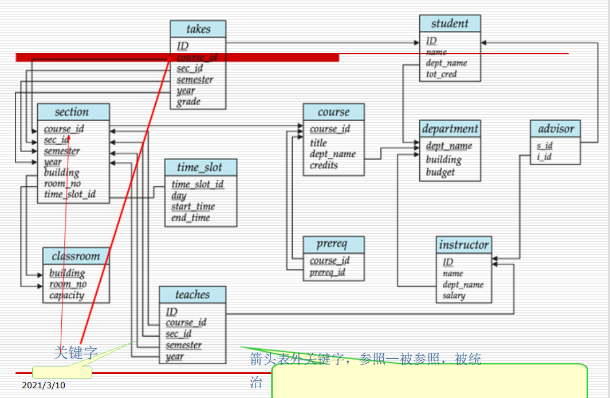610x398 pixels.
Task: Select 'dept_name' in the department table
Action: pos(449,146)
